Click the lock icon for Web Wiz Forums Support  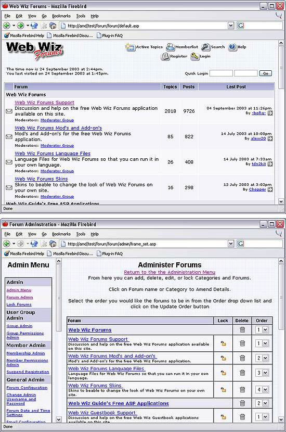pyautogui.click(x=223, y=344)
